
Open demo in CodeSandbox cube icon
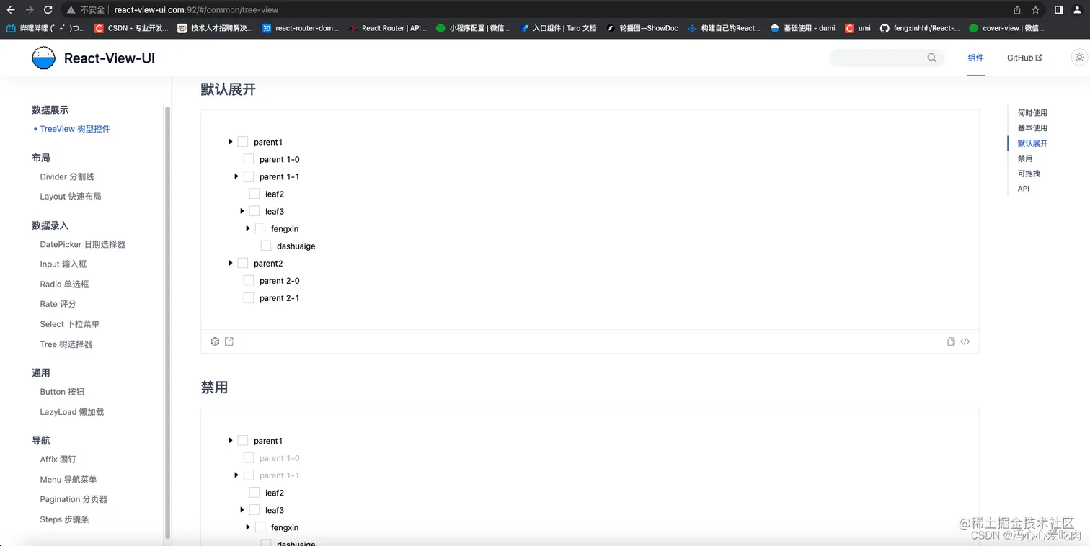point(215,341)
